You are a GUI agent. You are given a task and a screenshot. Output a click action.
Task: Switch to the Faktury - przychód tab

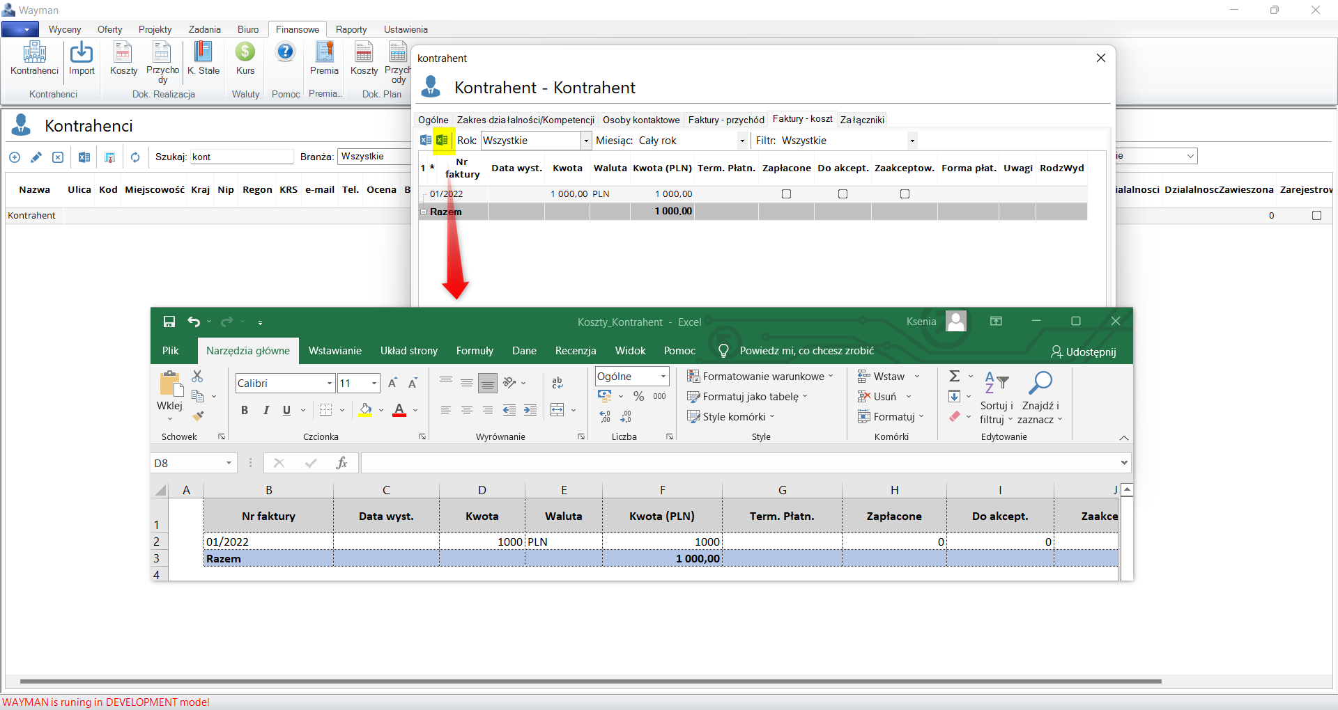726,120
